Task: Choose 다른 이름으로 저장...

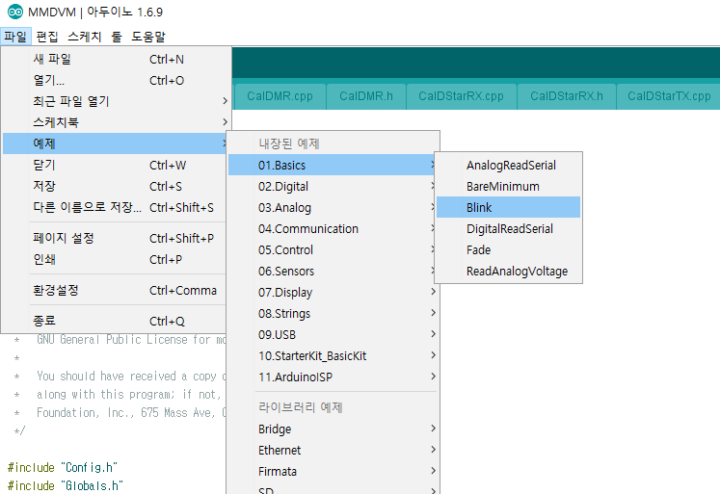Action: pyautogui.click(x=115, y=207)
